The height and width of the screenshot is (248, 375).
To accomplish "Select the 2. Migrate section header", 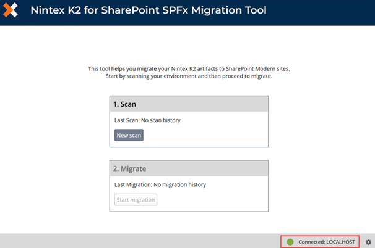I will pyautogui.click(x=189, y=168).
